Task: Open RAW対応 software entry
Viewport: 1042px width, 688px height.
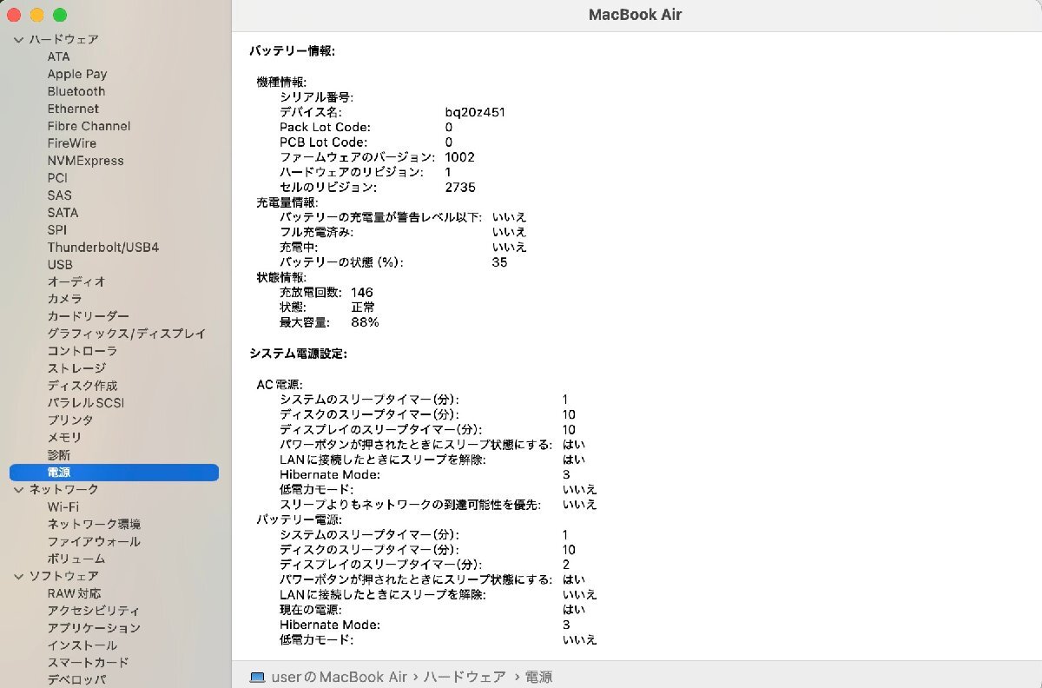Action: (x=74, y=593)
